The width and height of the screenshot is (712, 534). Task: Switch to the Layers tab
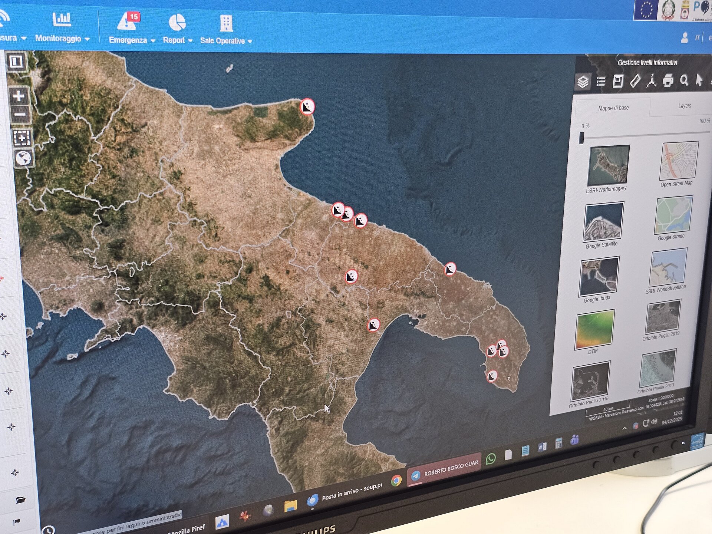(685, 106)
